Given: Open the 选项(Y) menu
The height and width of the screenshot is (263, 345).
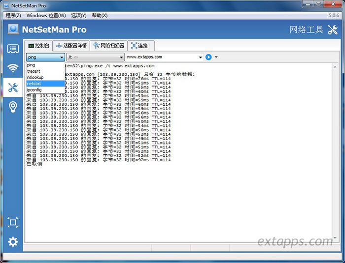Looking at the screenshot, I should coord(78,15).
